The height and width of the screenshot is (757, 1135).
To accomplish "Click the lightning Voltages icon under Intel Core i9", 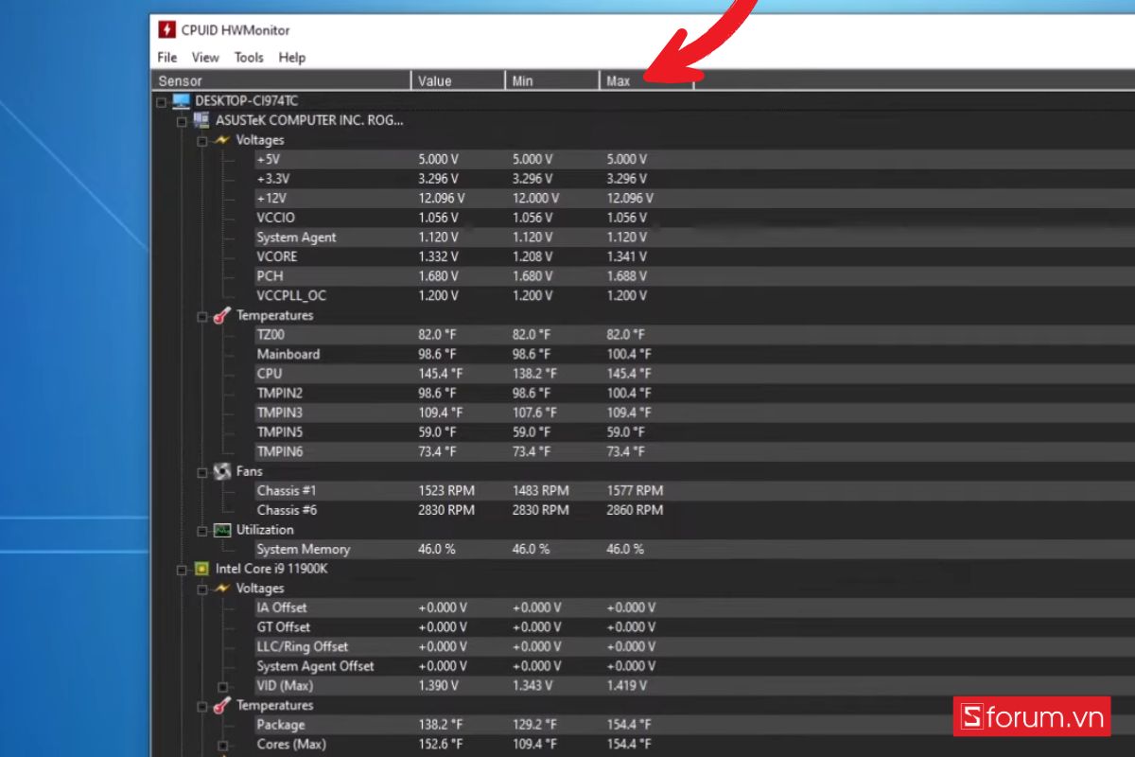I will tap(222, 589).
